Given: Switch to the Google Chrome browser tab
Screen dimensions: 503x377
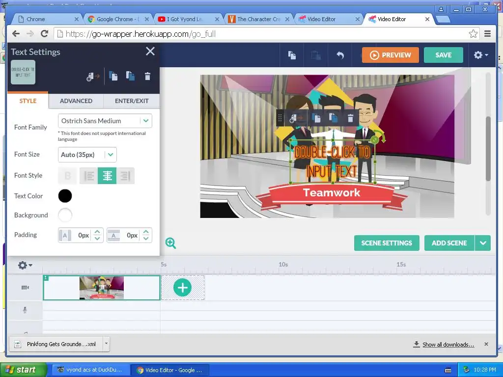Looking at the screenshot, I should pyautogui.click(x=117, y=19).
